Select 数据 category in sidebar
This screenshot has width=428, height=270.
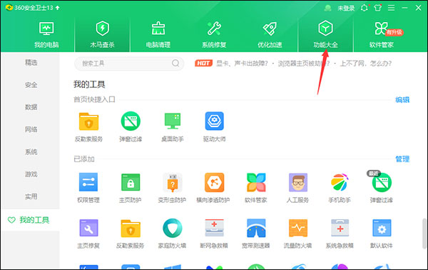31,107
